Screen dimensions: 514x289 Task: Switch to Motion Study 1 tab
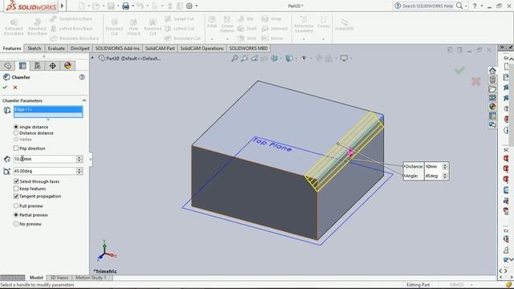coord(91,278)
